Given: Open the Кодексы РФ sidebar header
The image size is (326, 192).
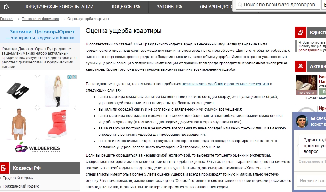Looking at the screenshot, I should [x=45, y=168].
